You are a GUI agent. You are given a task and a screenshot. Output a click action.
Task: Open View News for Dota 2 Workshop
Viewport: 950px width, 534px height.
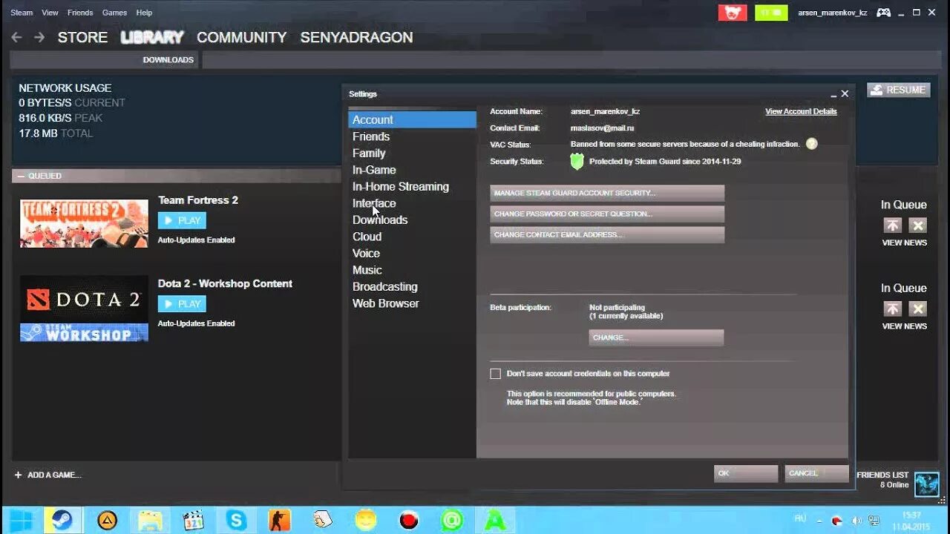(x=904, y=326)
